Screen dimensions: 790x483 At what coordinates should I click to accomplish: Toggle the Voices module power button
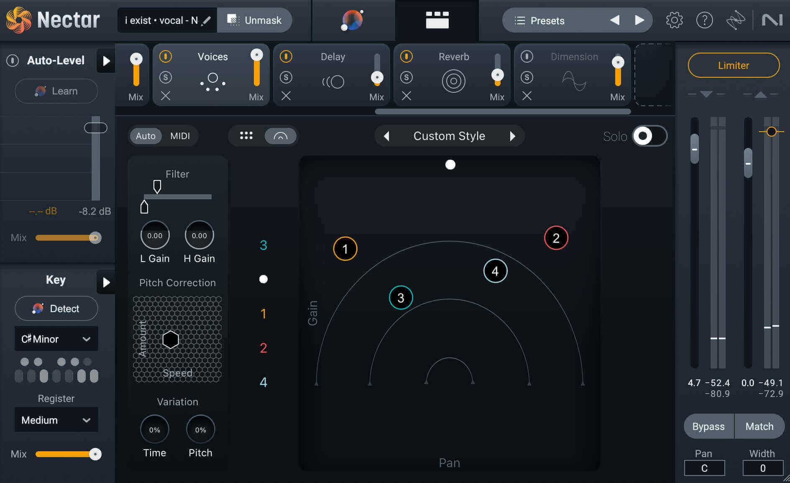[x=166, y=56]
